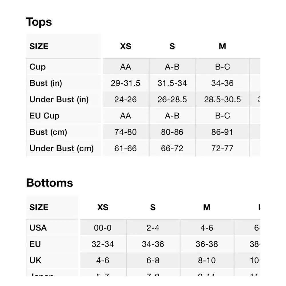
Task: Click the Under Bust (cm) row label
Action: pos(61,148)
